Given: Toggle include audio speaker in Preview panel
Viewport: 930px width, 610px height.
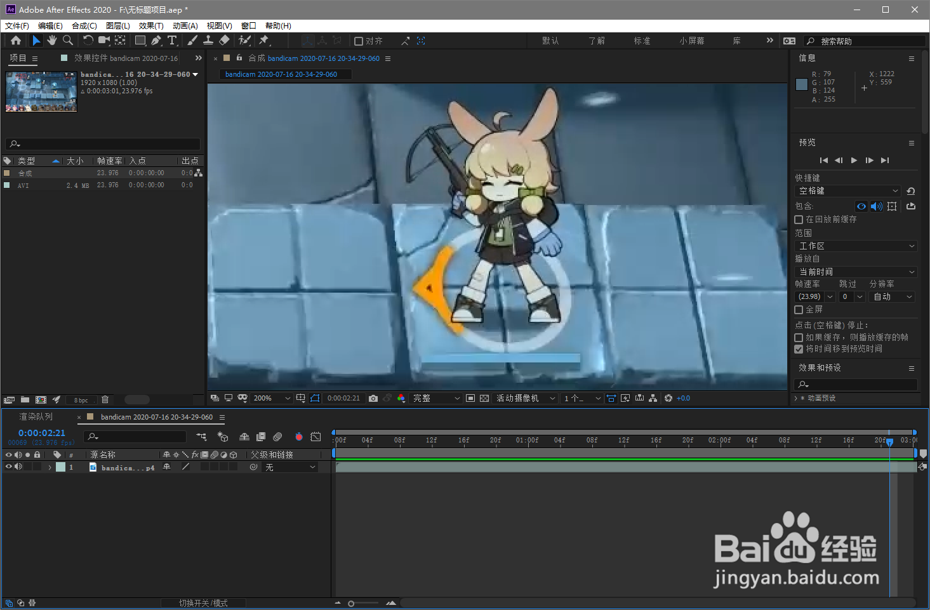Looking at the screenshot, I should coord(877,206).
